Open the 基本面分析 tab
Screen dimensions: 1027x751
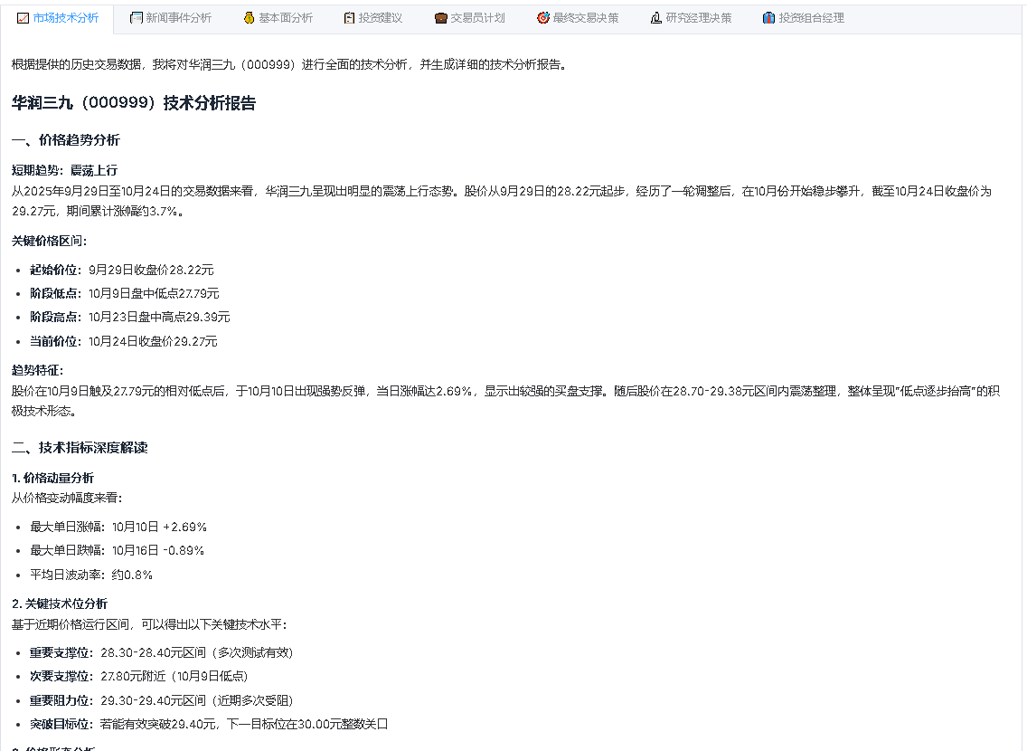coord(278,18)
